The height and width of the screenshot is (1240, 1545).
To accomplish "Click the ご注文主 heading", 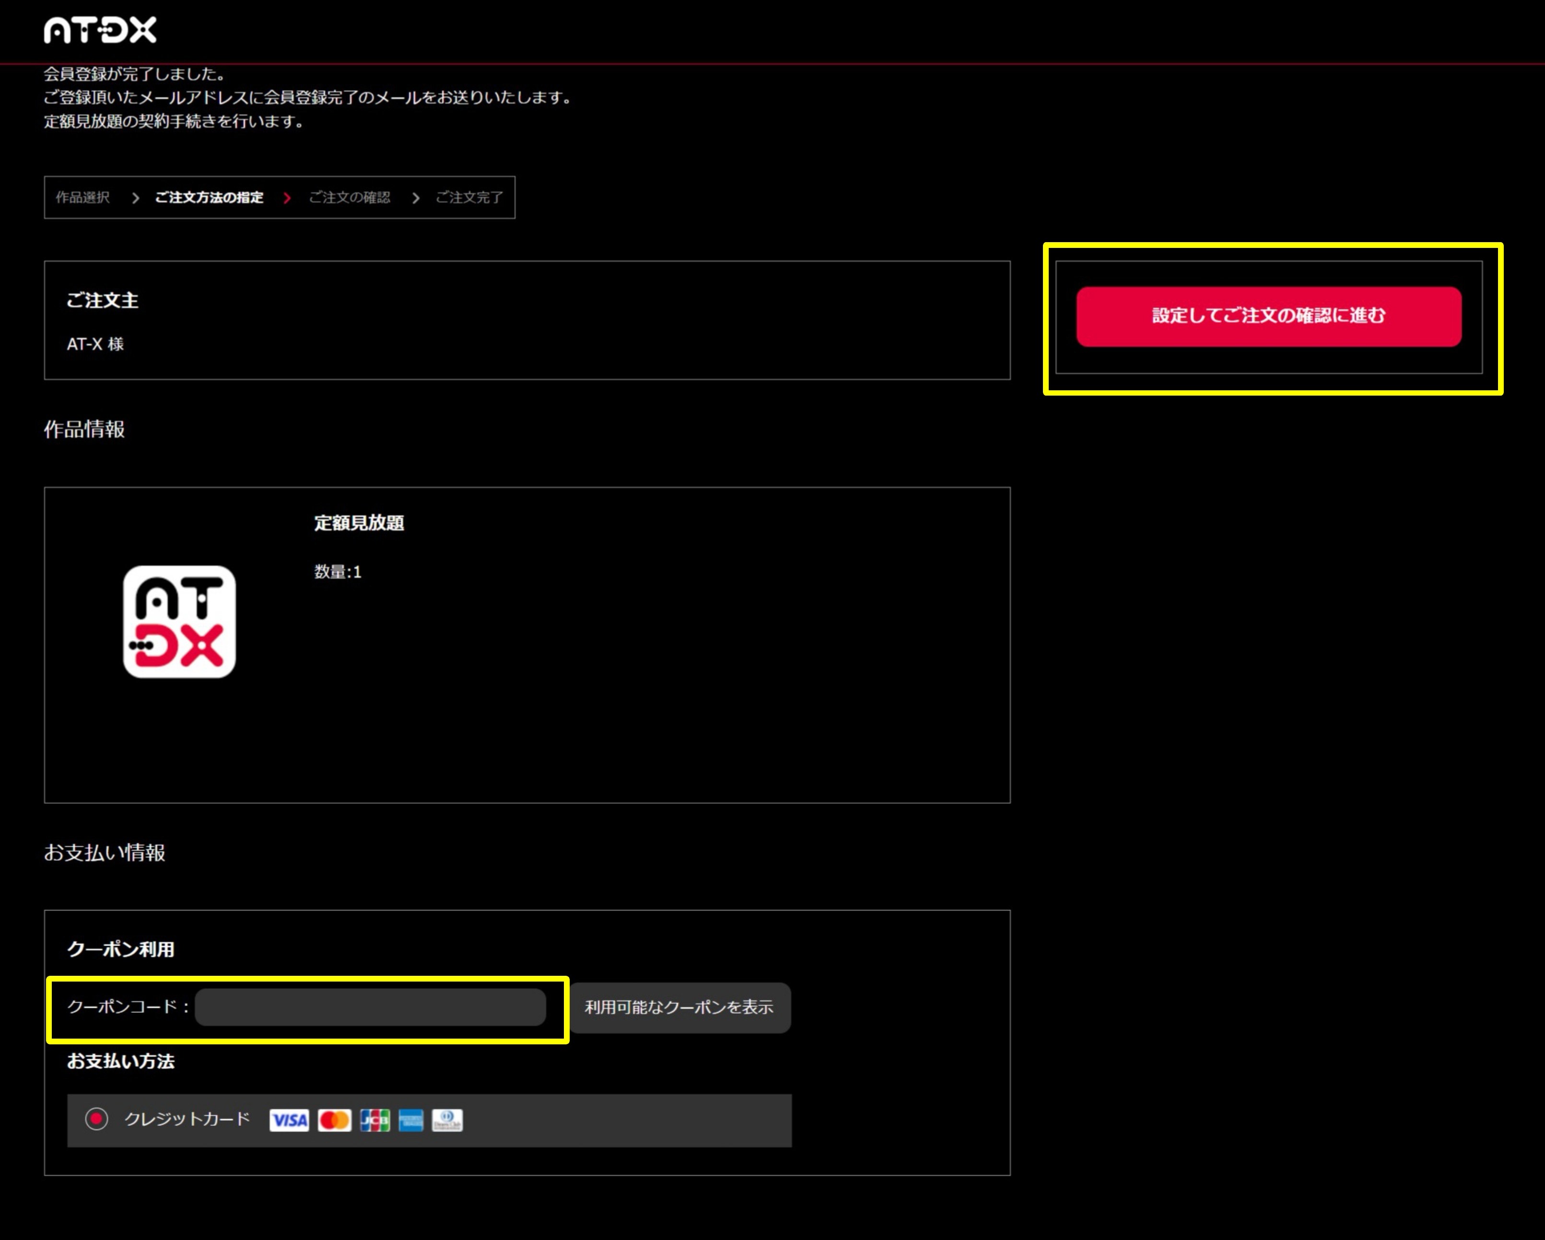I will (103, 300).
